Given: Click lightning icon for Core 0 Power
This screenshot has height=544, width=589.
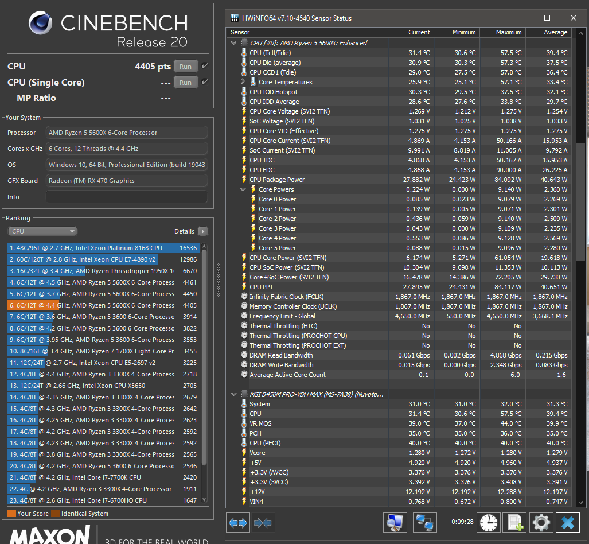Looking at the screenshot, I should (x=253, y=199).
